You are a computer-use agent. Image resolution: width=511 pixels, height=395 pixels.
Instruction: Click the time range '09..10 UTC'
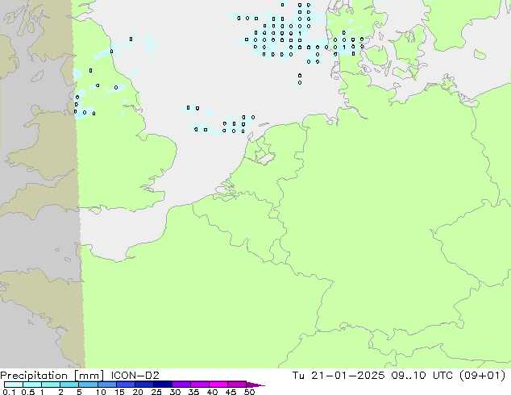422,376
